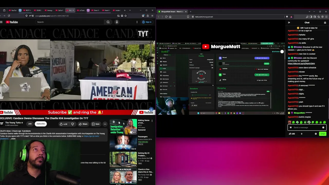Image resolution: width=329 pixels, height=185 pixels.
Task: Submit search with the YouTube magnifier icon
Action: coord(108,22)
